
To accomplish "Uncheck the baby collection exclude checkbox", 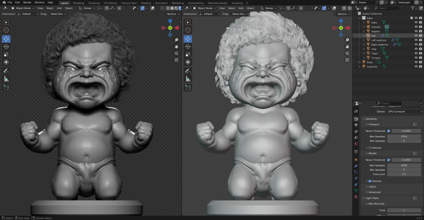I will coord(412,18).
